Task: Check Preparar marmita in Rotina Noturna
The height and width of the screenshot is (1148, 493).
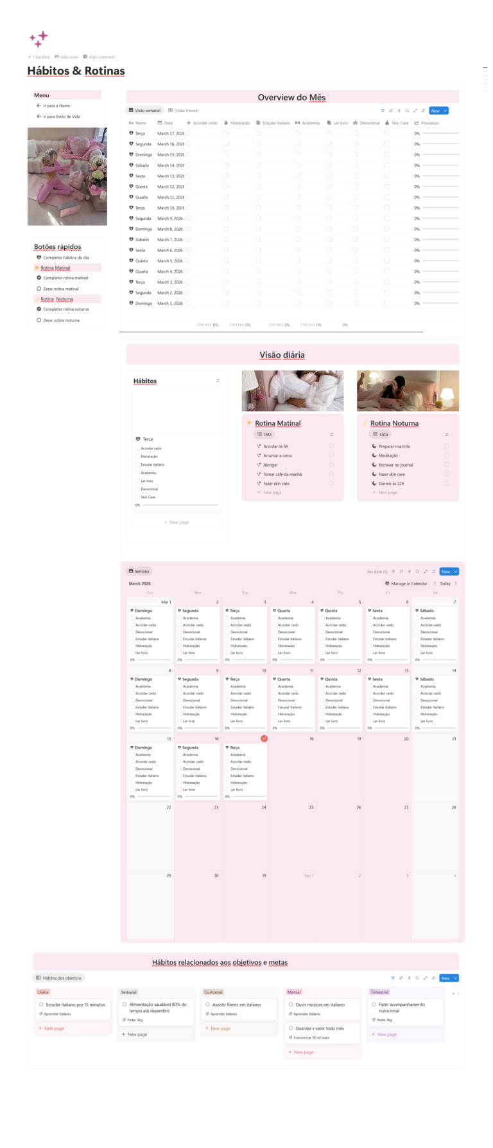Action: coord(446,446)
